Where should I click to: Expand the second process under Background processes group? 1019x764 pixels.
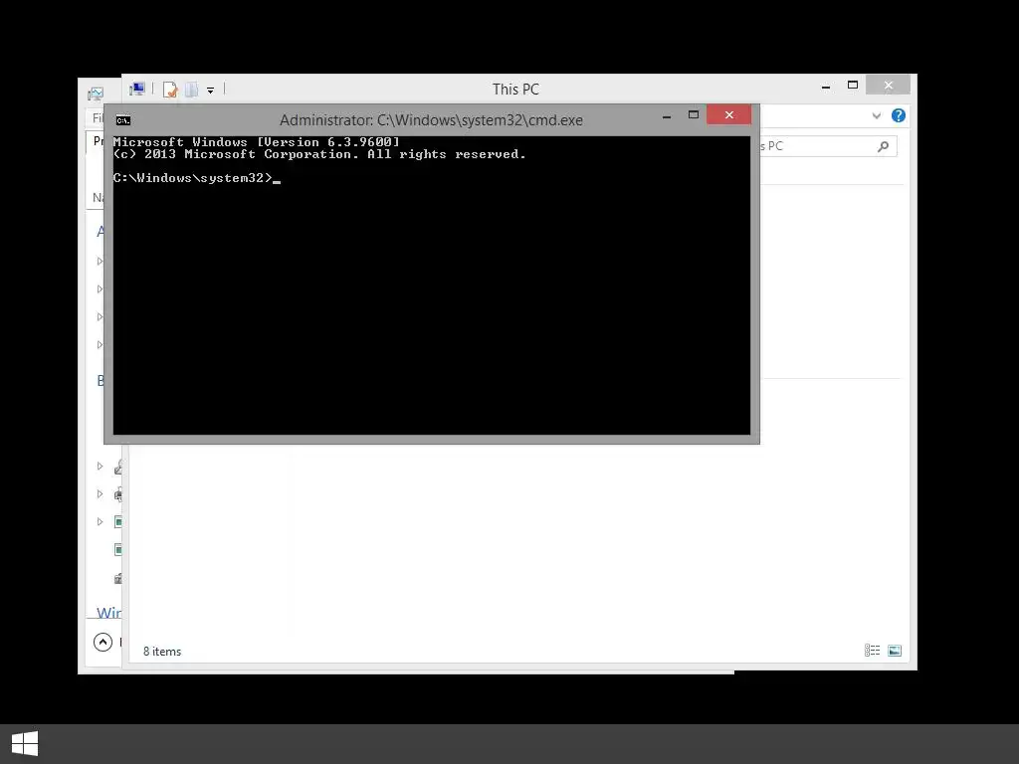100,493
